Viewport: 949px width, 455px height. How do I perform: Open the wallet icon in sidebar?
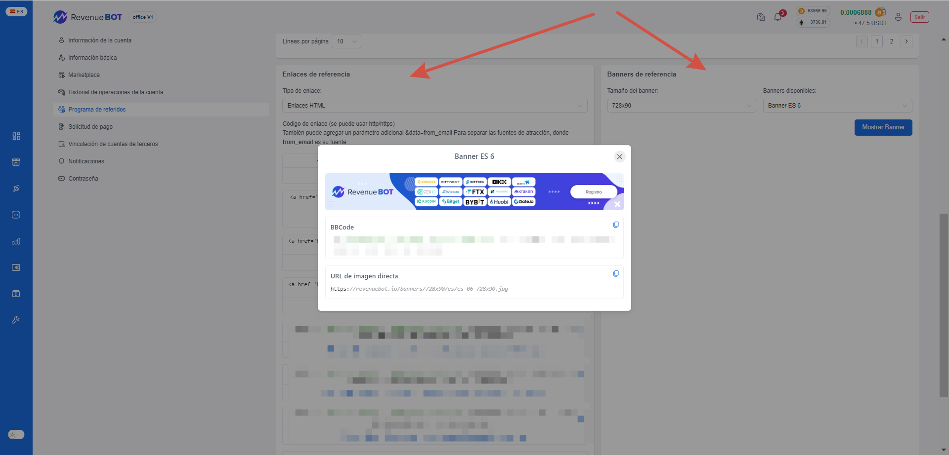coord(16,267)
